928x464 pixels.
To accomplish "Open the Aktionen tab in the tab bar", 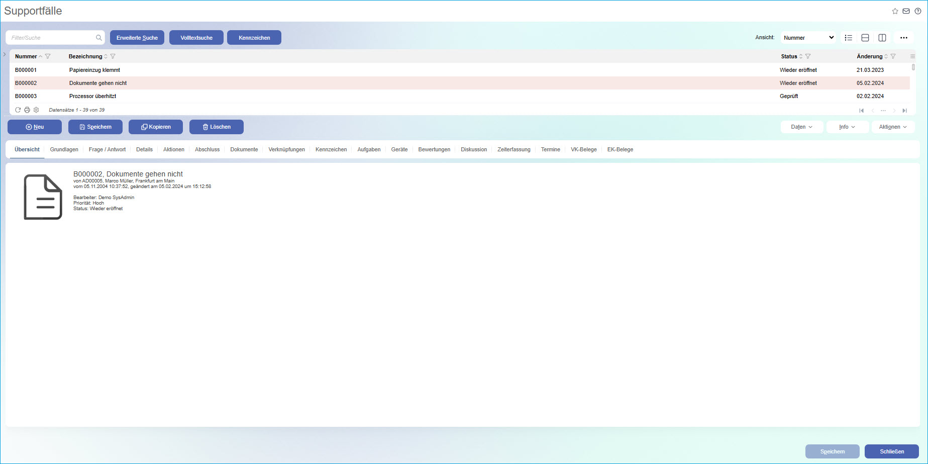I will (x=174, y=150).
